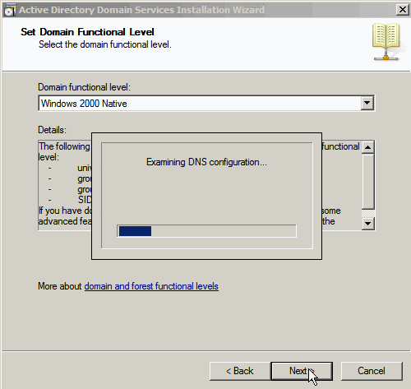Click the scrollbar track below the thumb

[368, 214]
